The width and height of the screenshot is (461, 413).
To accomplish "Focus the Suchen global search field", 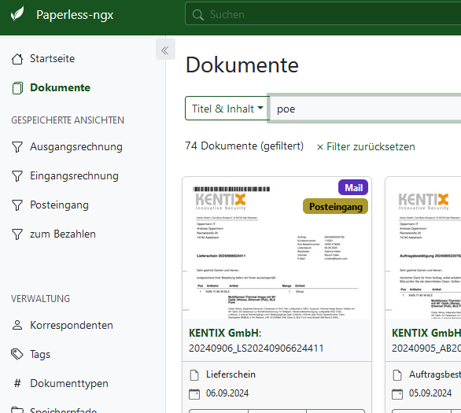I will (323, 14).
